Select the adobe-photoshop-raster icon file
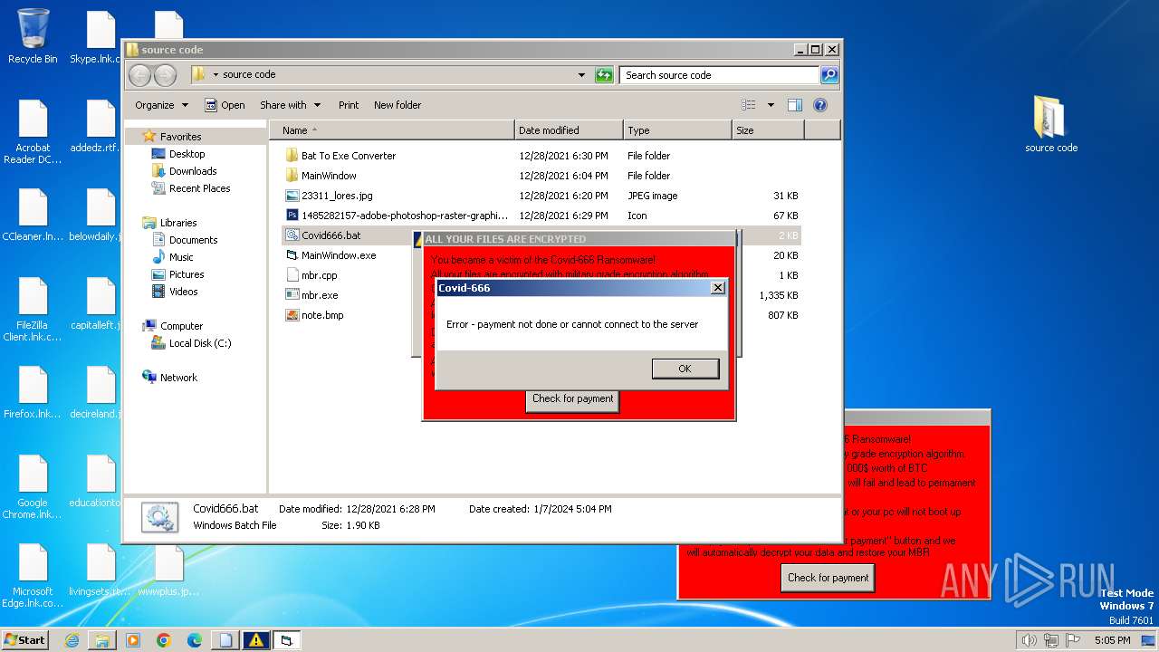The height and width of the screenshot is (652, 1159). point(405,216)
